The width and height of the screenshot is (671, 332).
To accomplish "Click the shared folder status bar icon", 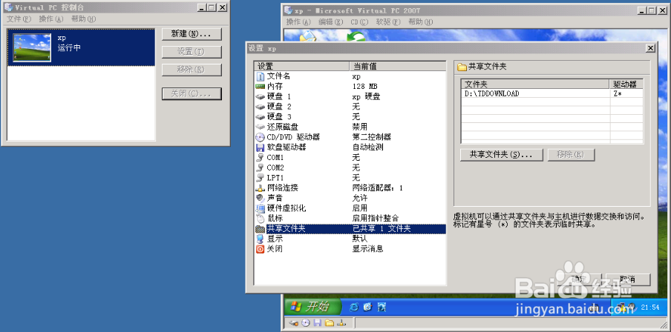I will point(329,323).
